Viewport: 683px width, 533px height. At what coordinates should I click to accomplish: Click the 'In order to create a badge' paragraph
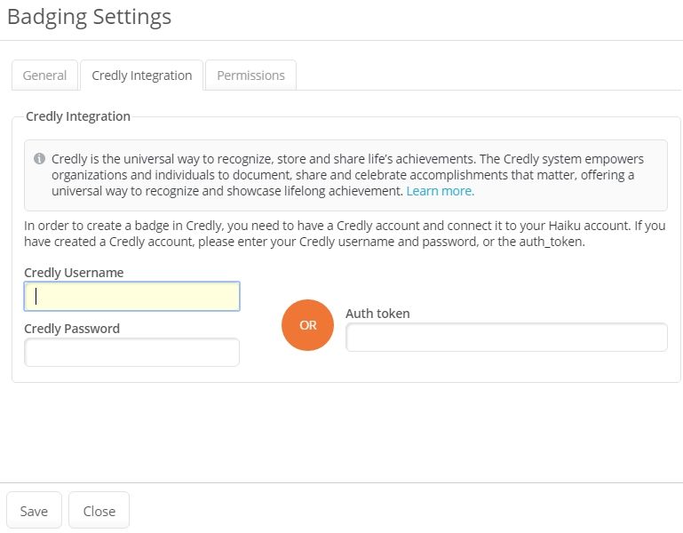345,234
